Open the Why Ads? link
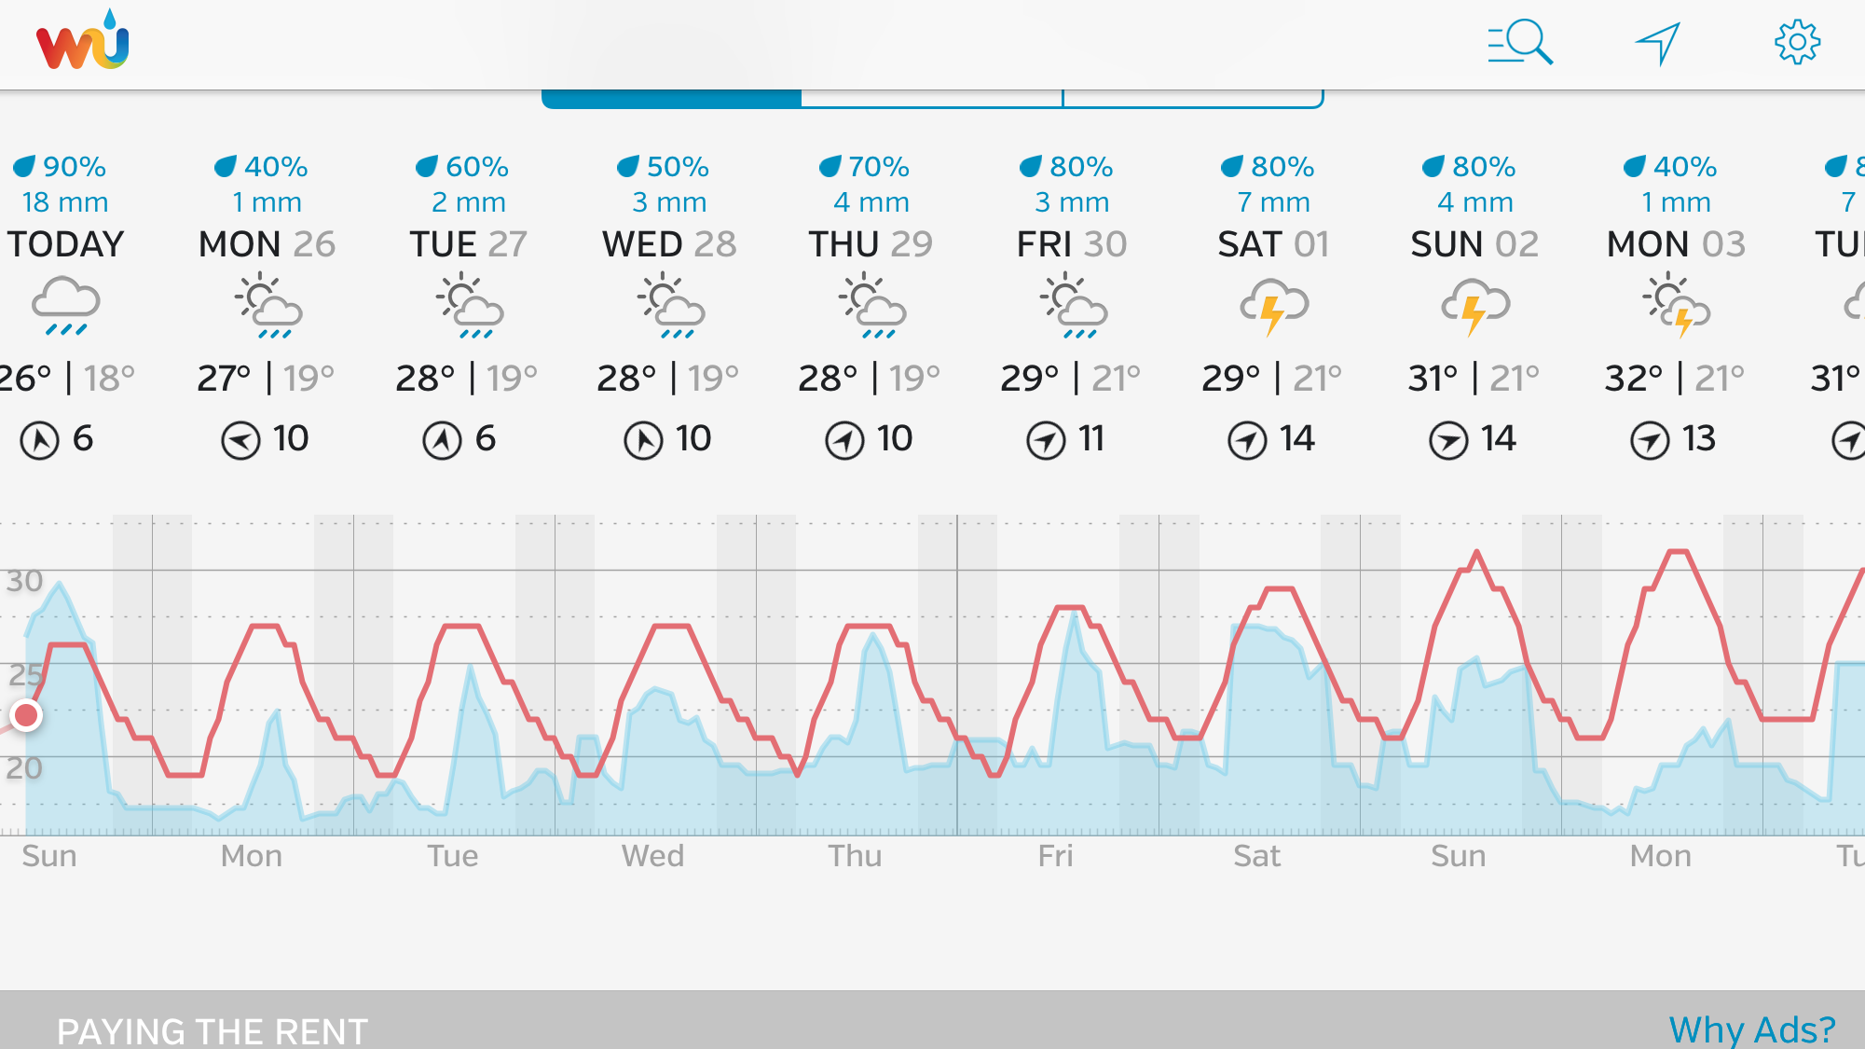This screenshot has height=1049, width=1865. [x=1752, y=1029]
